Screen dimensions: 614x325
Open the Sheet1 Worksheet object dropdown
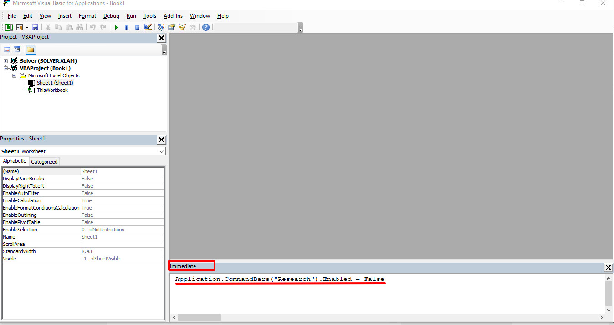click(x=162, y=151)
